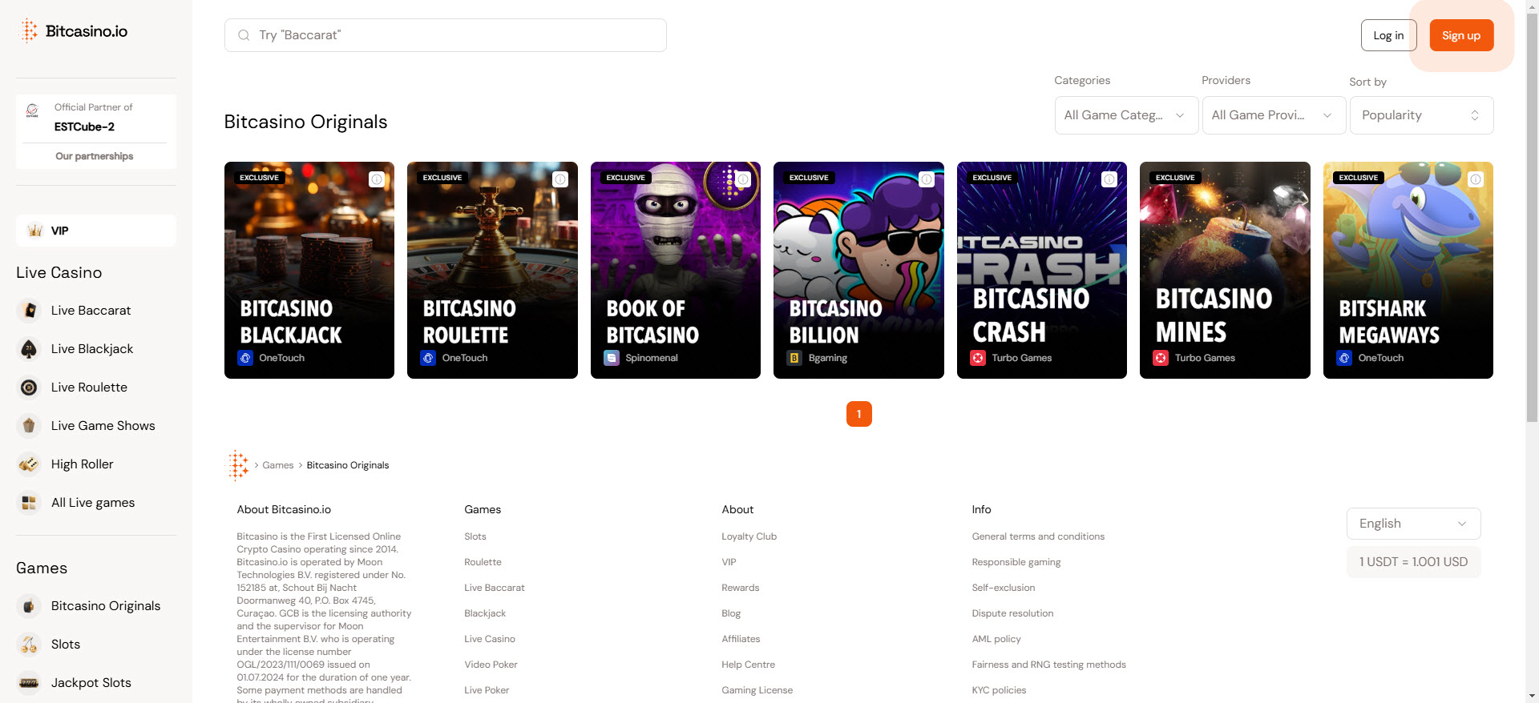Viewport: 1539px width, 703px height.
Task: Open info icon on Bitcasino Blackjack card
Action: (377, 179)
